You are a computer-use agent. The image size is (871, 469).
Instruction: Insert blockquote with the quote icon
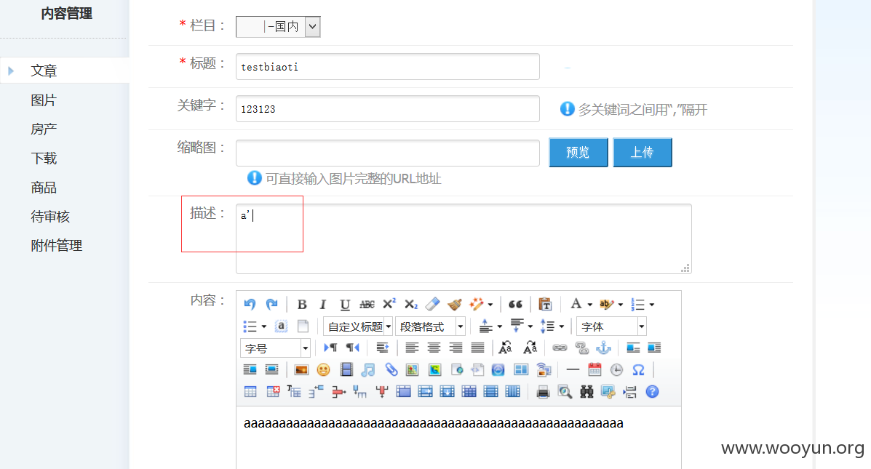pyautogui.click(x=515, y=304)
